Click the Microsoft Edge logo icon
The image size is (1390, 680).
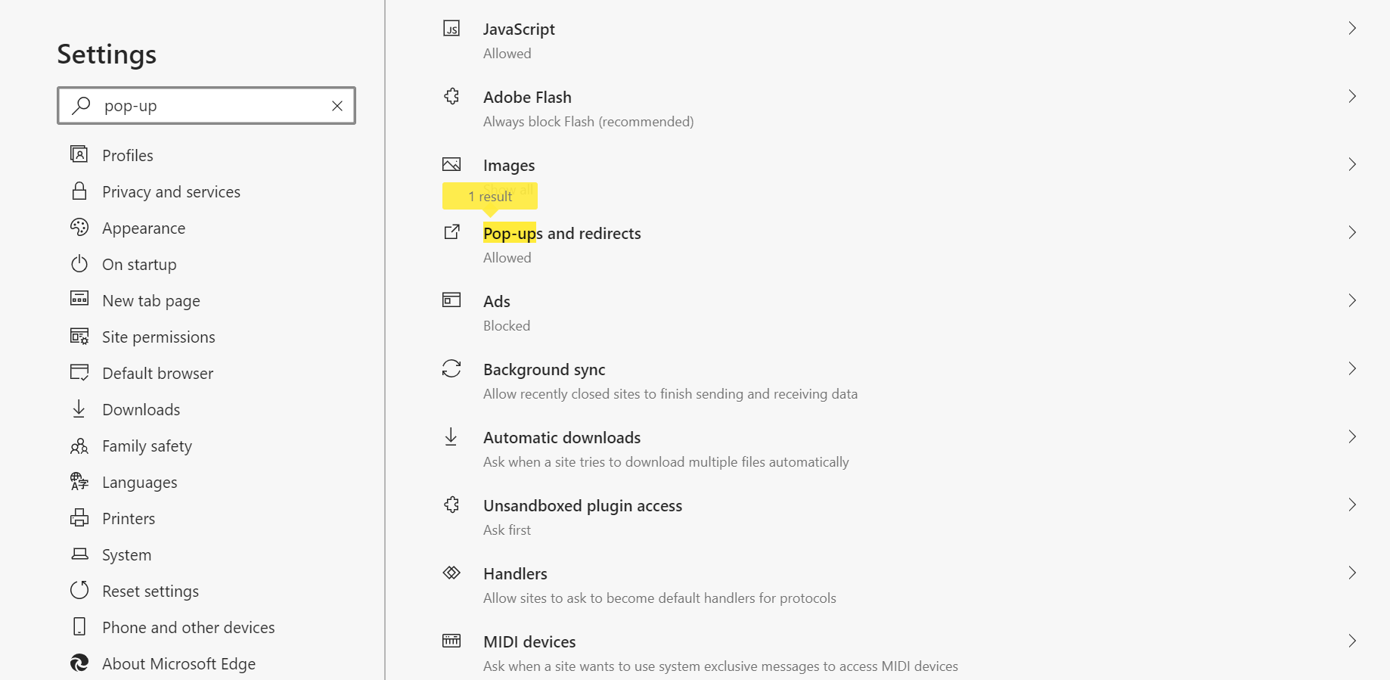pos(79,663)
